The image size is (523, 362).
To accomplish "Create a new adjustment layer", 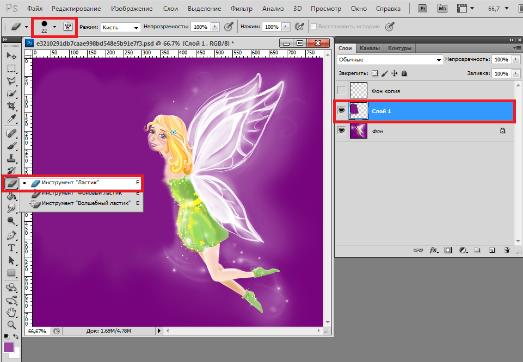I will [x=463, y=250].
